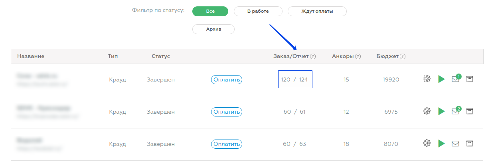This screenshot has height=161, width=488.
Task: Open settings gear for the 8070 budget row
Action: pyautogui.click(x=427, y=144)
